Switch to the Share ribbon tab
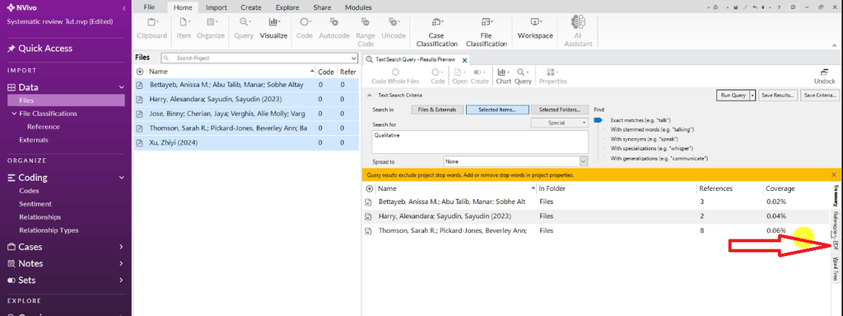The image size is (843, 316). (x=322, y=7)
